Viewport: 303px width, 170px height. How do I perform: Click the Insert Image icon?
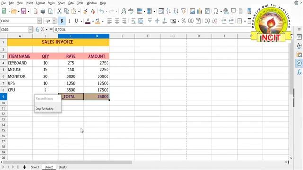tap(192, 11)
